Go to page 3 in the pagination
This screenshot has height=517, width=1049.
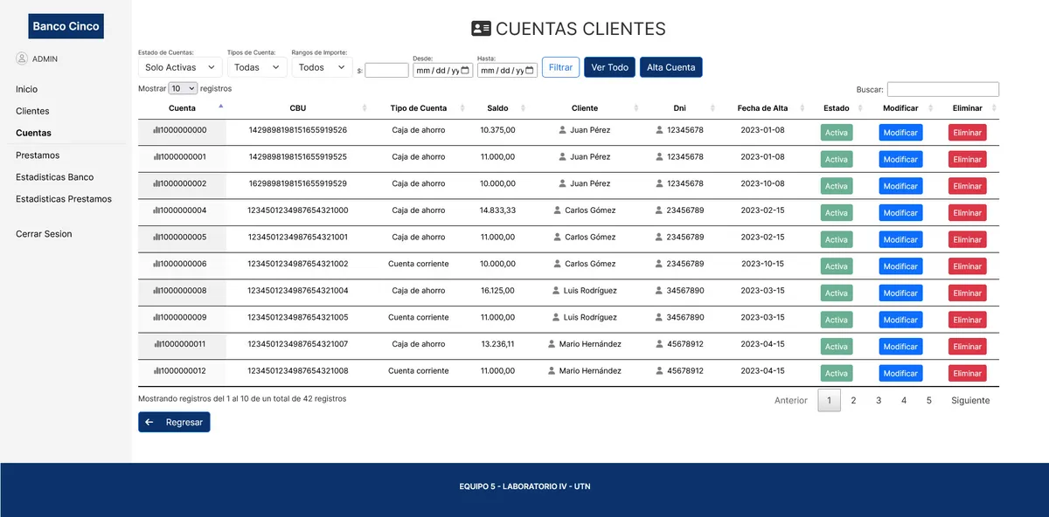878,400
